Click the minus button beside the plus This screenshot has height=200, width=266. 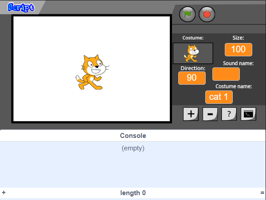tap(210, 114)
